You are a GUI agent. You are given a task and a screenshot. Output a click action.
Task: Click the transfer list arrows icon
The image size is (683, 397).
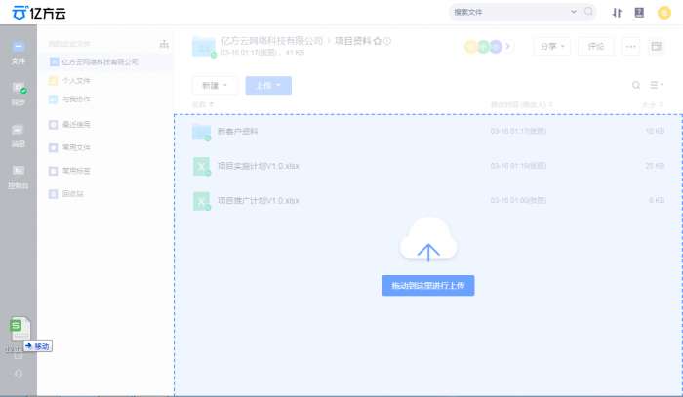tap(617, 13)
